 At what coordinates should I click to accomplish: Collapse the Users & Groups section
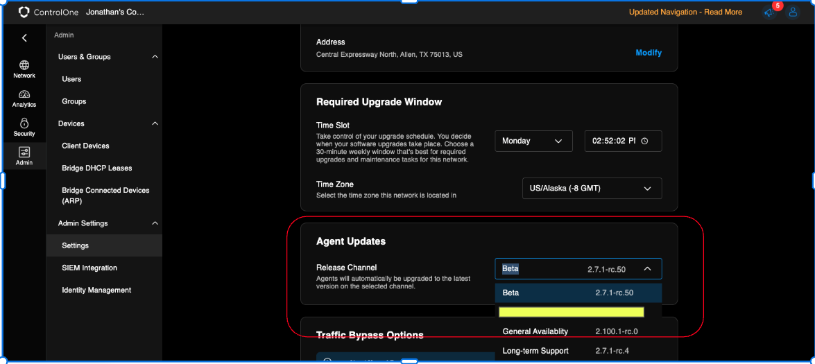155,57
